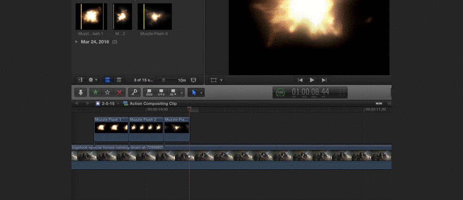Unrate the selection with the outlined star
This screenshot has height=200, width=463.
108,92
